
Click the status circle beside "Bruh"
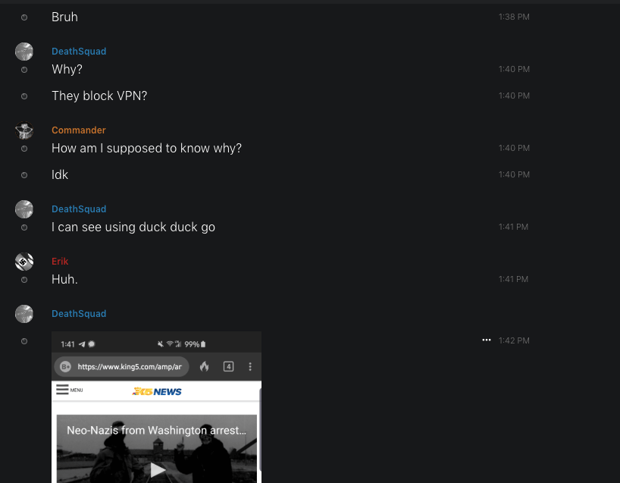coord(24,17)
